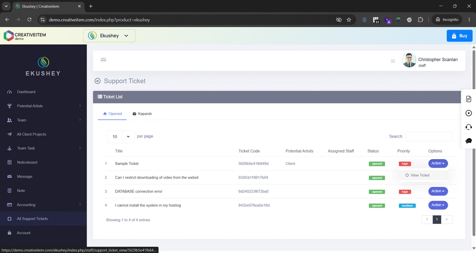Expand the Team Task submenu chevron

point(80,148)
